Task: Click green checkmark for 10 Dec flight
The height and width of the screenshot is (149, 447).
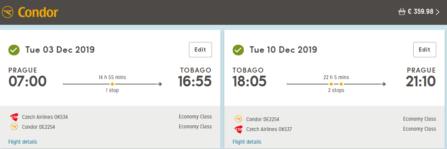Action: coord(238,50)
